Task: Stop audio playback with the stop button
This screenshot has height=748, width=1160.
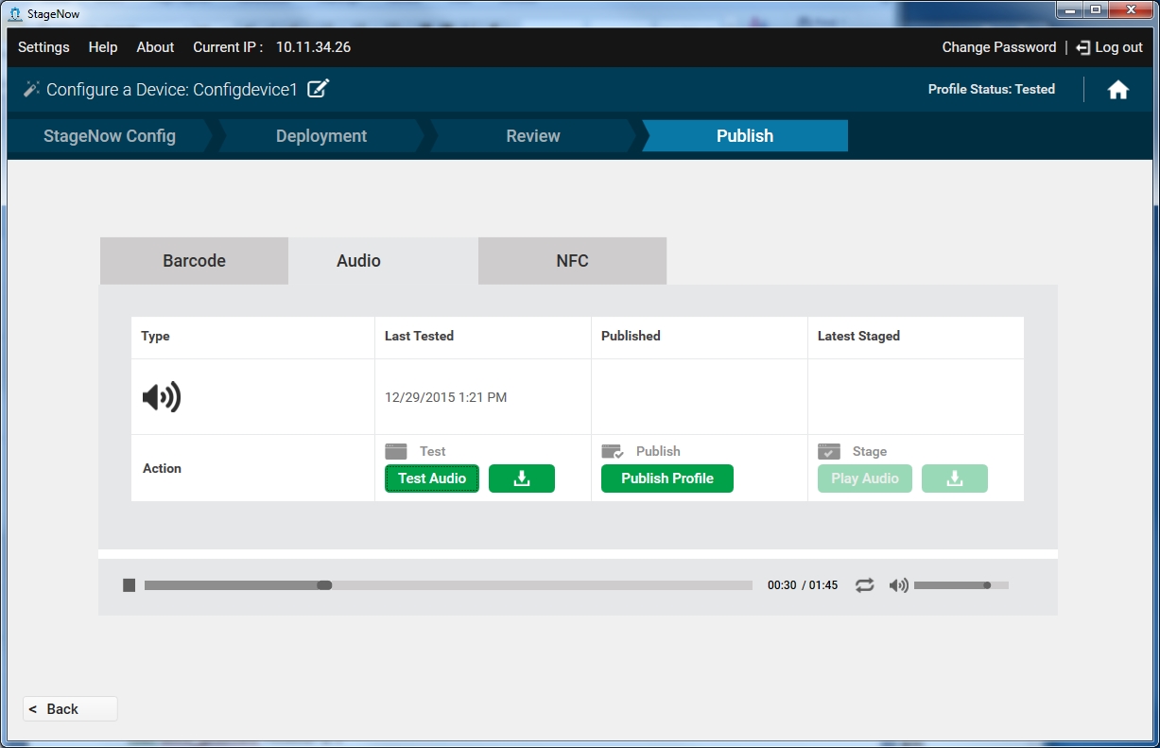Action: (x=130, y=585)
